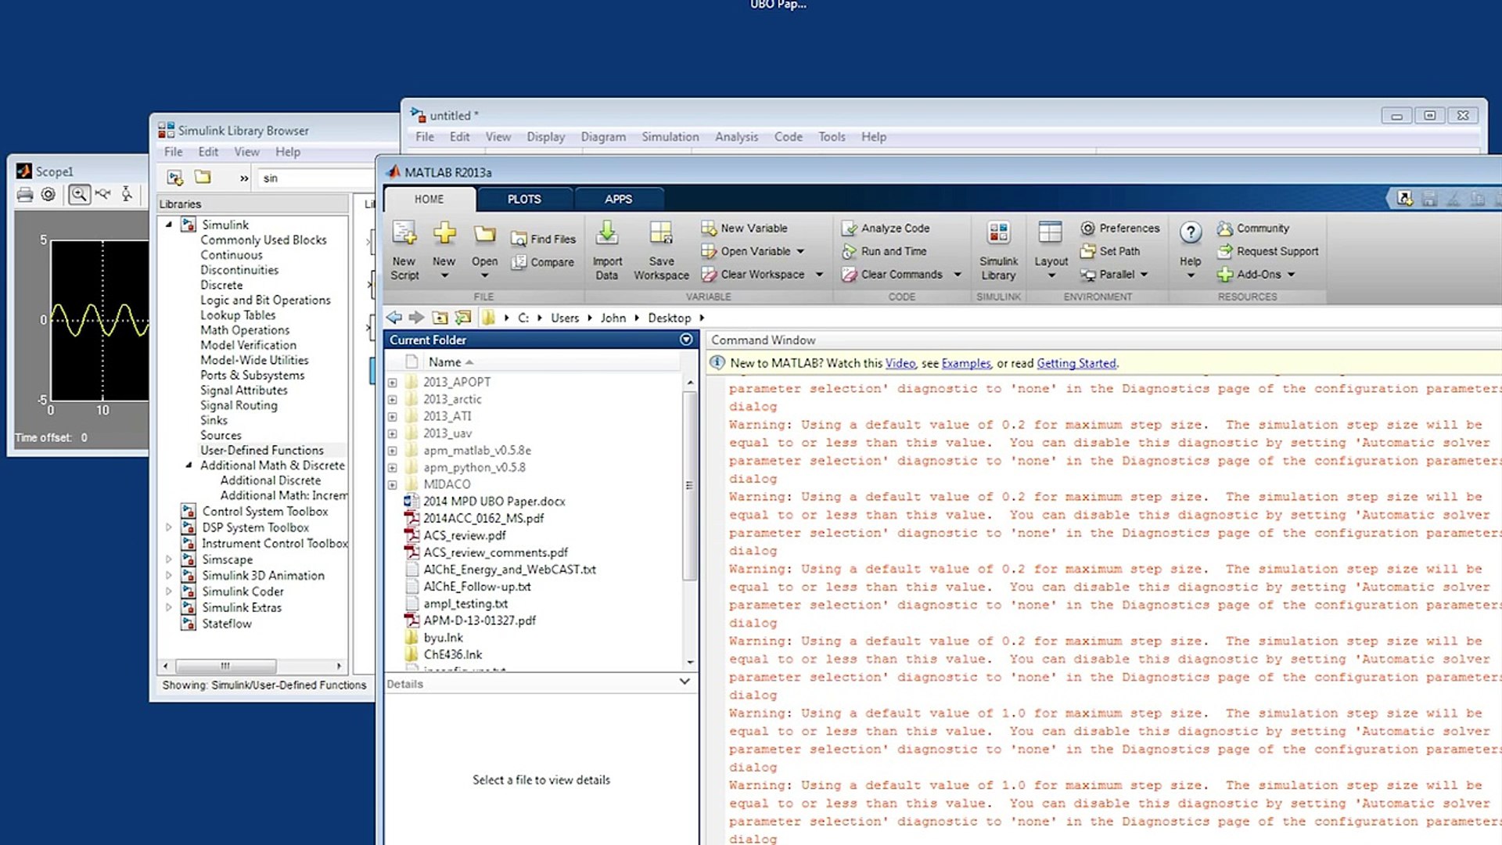This screenshot has width=1502, height=845.
Task: Click the up one folder level icon
Action: (x=440, y=318)
